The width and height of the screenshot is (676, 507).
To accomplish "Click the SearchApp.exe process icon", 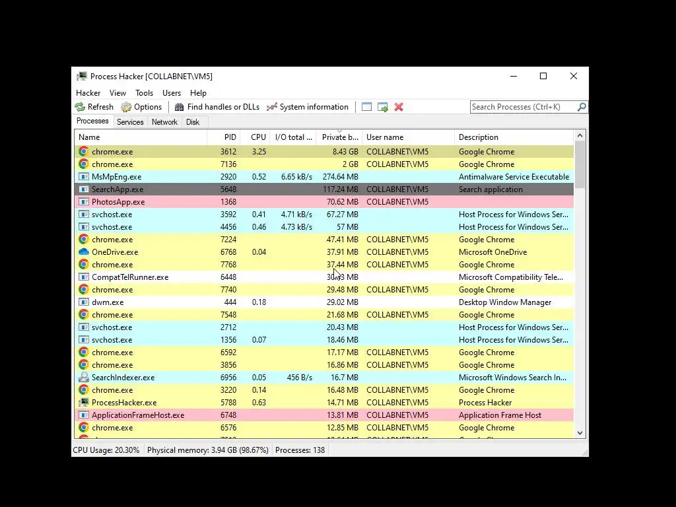I will pos(84,189).
